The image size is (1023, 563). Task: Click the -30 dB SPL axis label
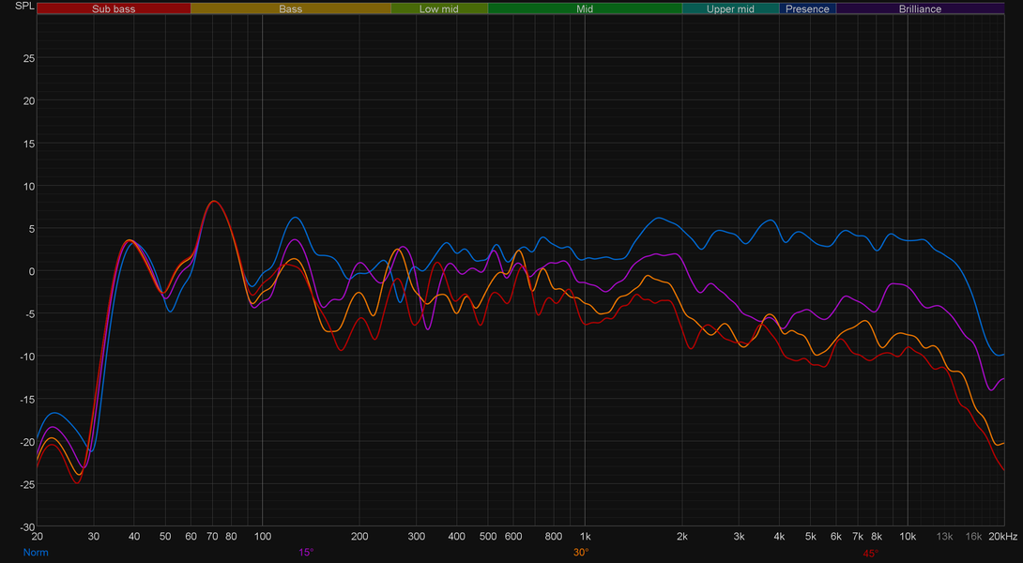coord(27,526)
